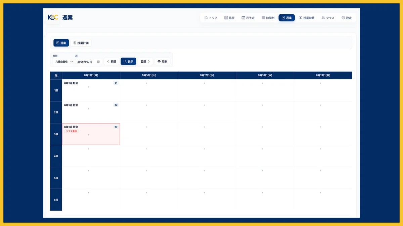Go to previous week with 前週
Image resolution: width=403 pixels, height=226 pixels.
click(x=111, y=62)
